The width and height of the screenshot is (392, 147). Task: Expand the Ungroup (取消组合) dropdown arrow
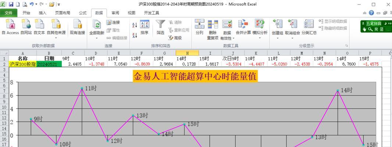292,38
